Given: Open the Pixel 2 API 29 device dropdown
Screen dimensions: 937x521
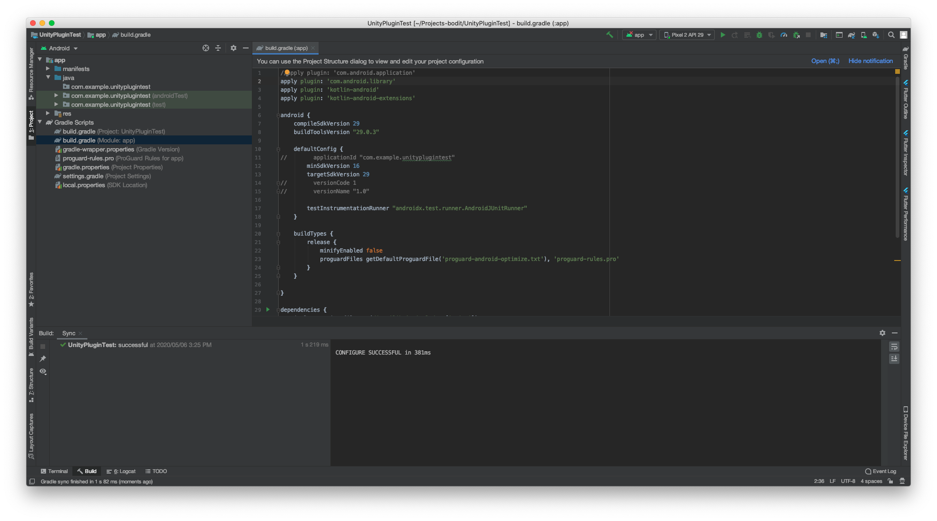Looking at the screenshot, I should pyautogui.click(x=687, y=35).
